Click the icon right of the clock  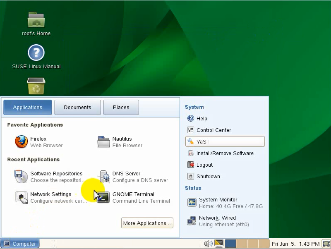point(326,244)
